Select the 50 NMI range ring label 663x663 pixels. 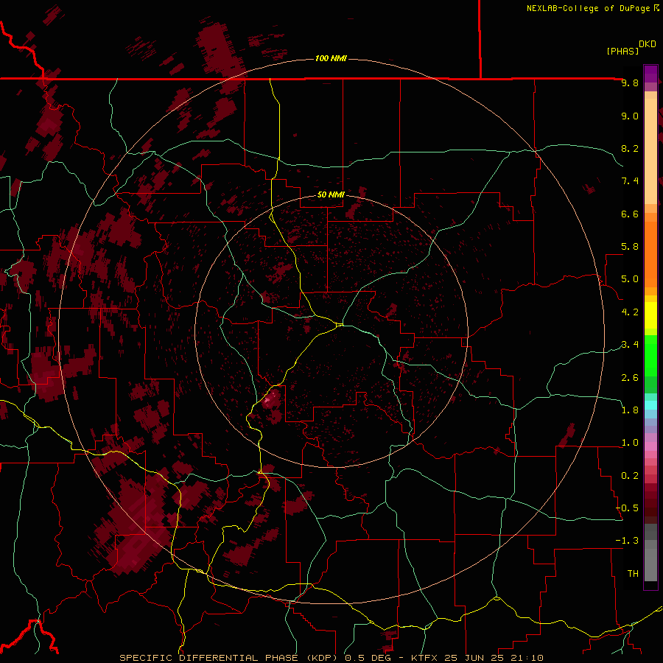(x=331, y=194)
